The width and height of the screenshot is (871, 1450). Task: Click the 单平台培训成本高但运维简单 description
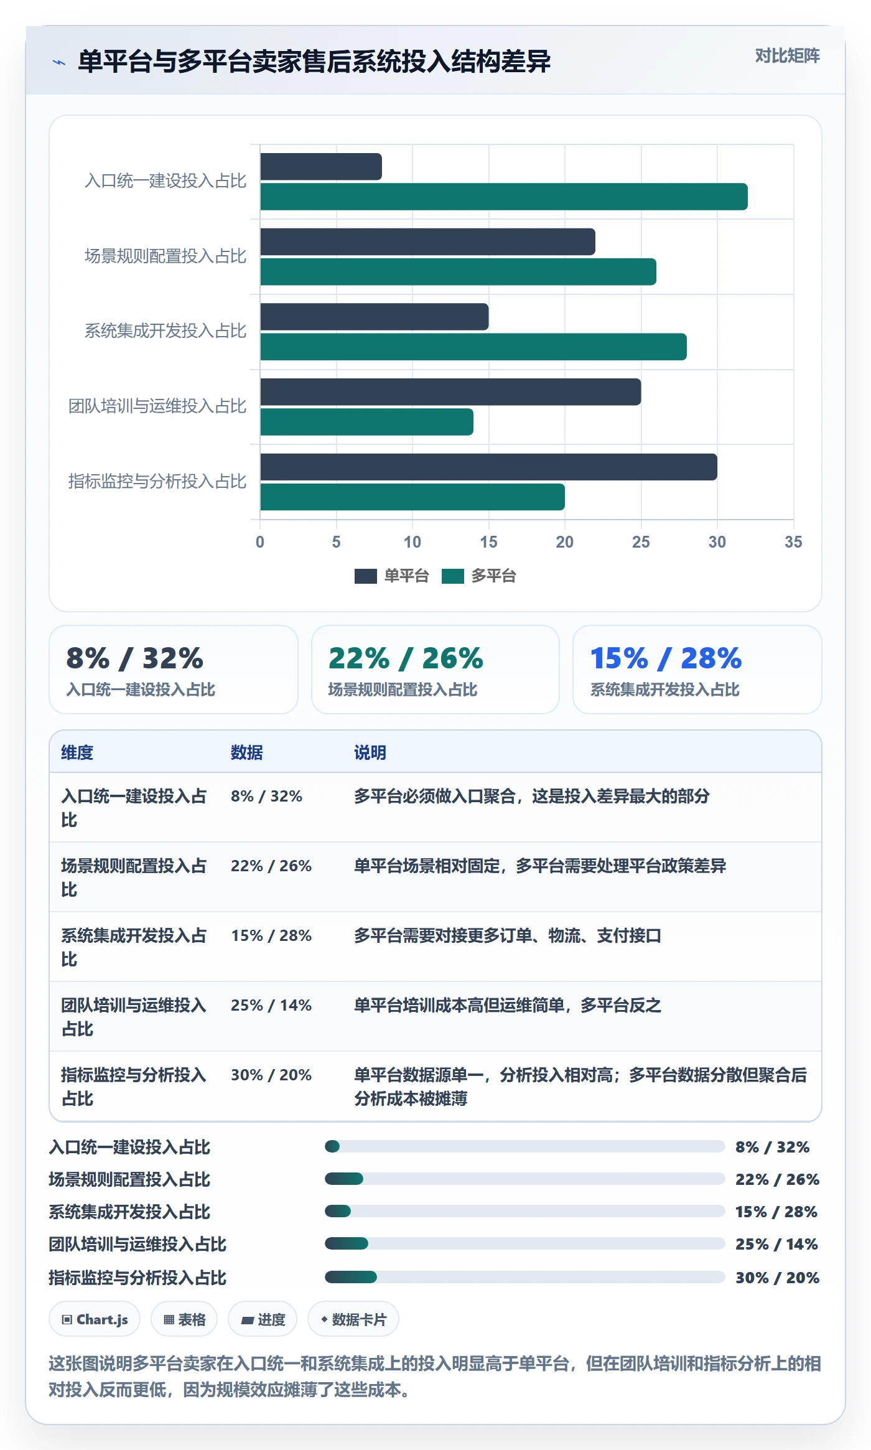[508, 1005]
